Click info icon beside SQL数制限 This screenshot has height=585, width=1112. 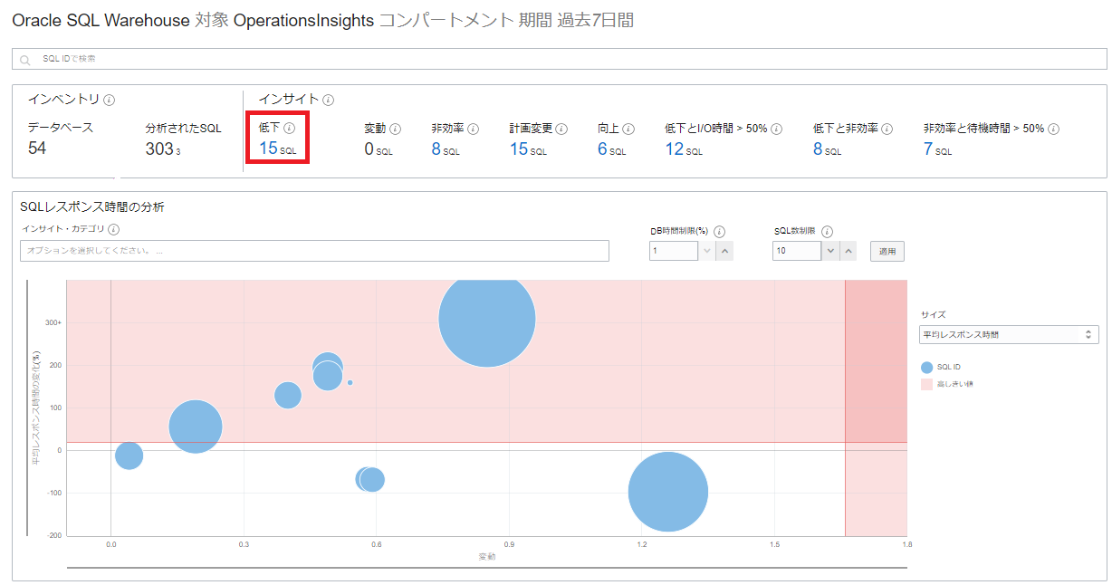[x=827, y=231]
